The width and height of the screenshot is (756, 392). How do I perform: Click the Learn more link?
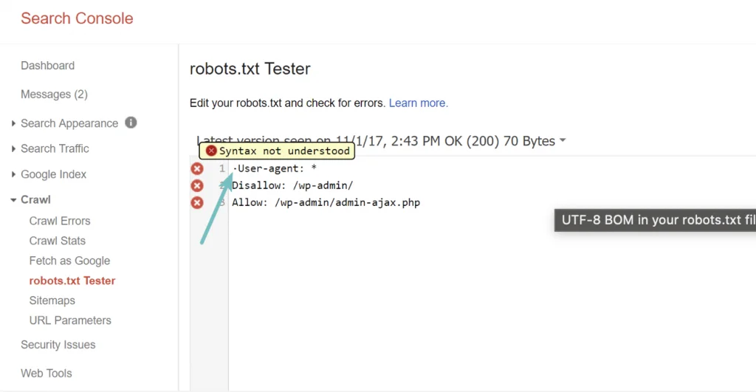click(x=418, y=103)
